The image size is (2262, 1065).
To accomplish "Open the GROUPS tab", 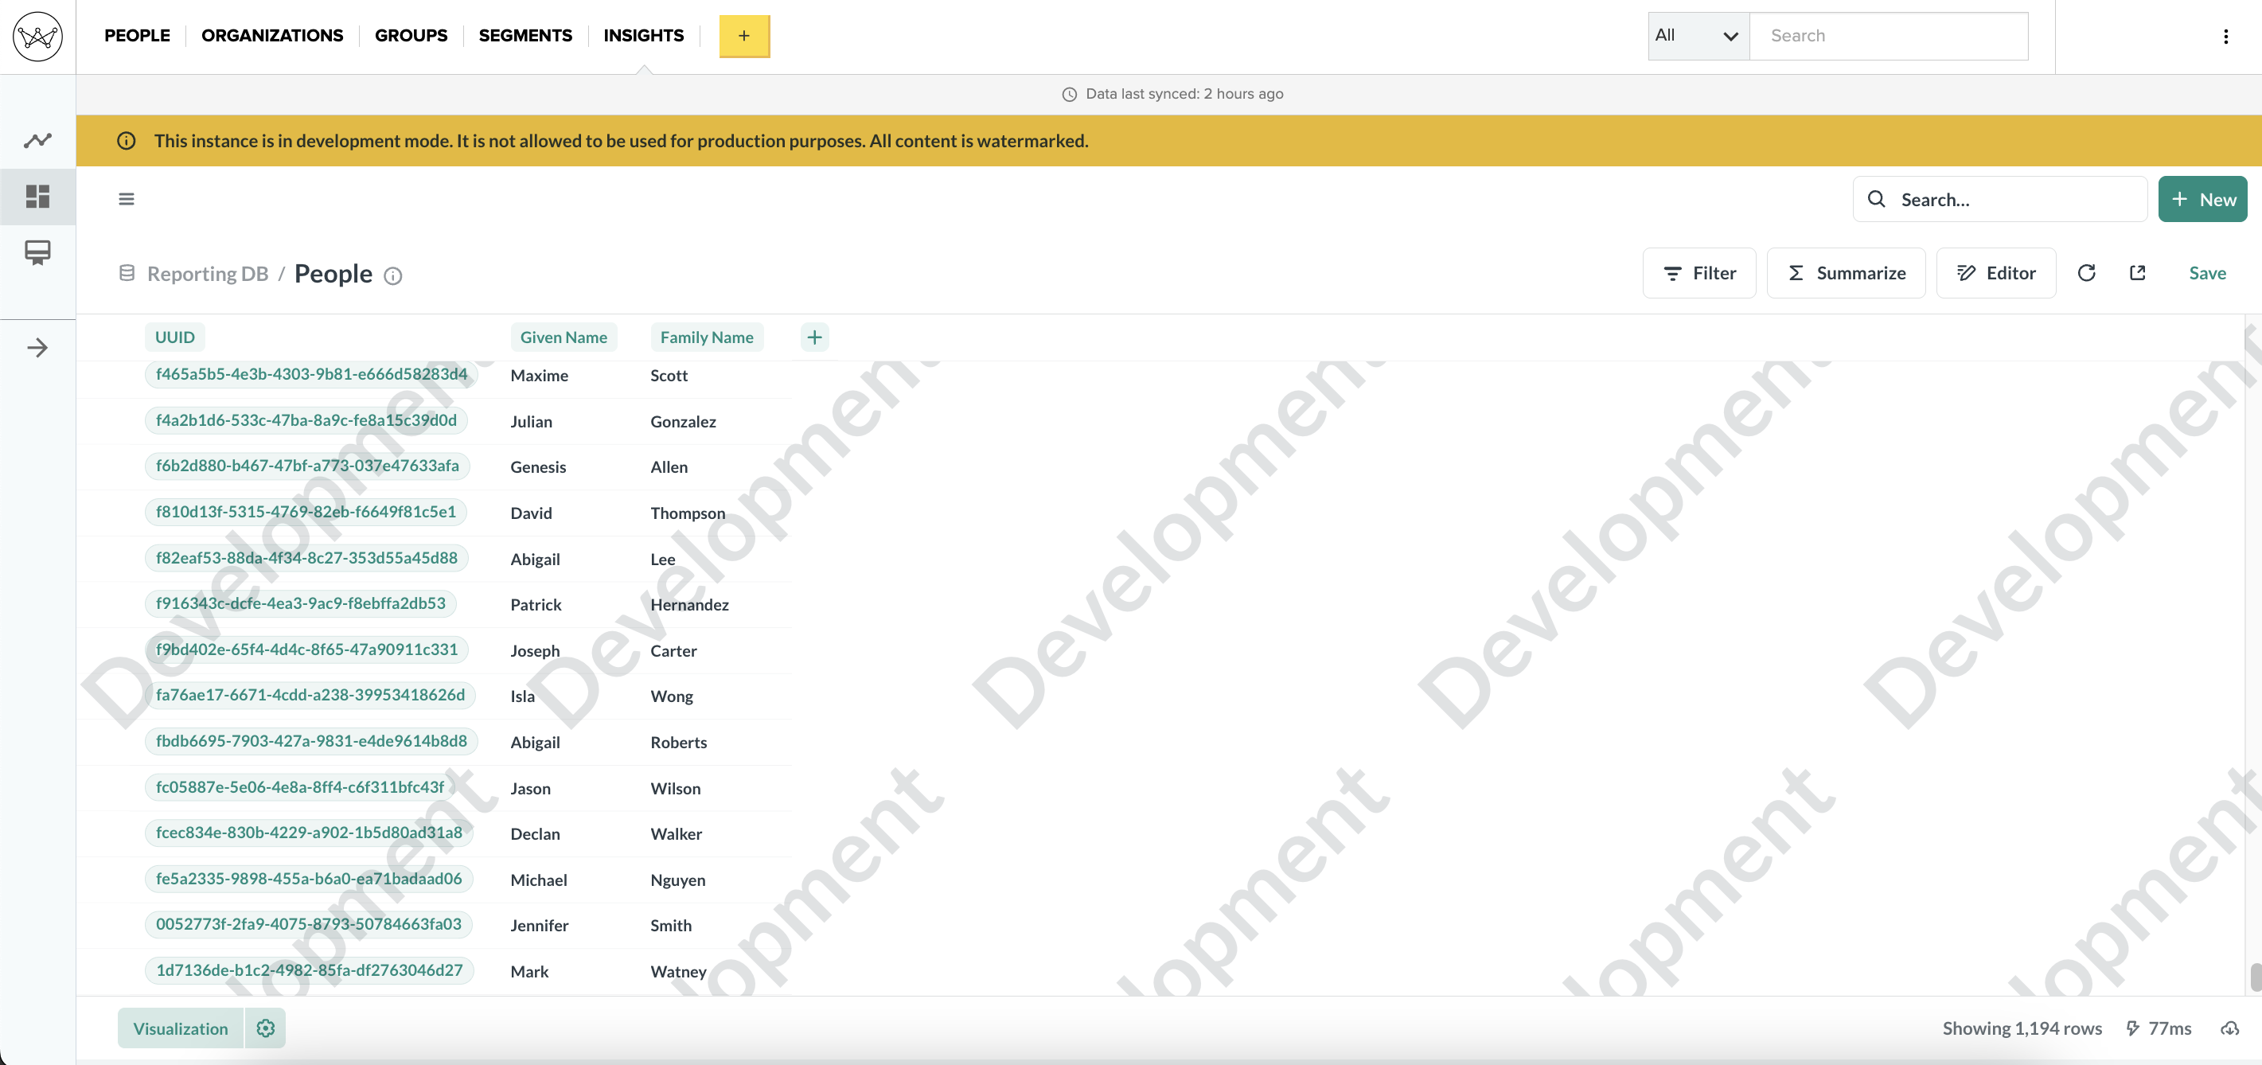I will point(411,36).
